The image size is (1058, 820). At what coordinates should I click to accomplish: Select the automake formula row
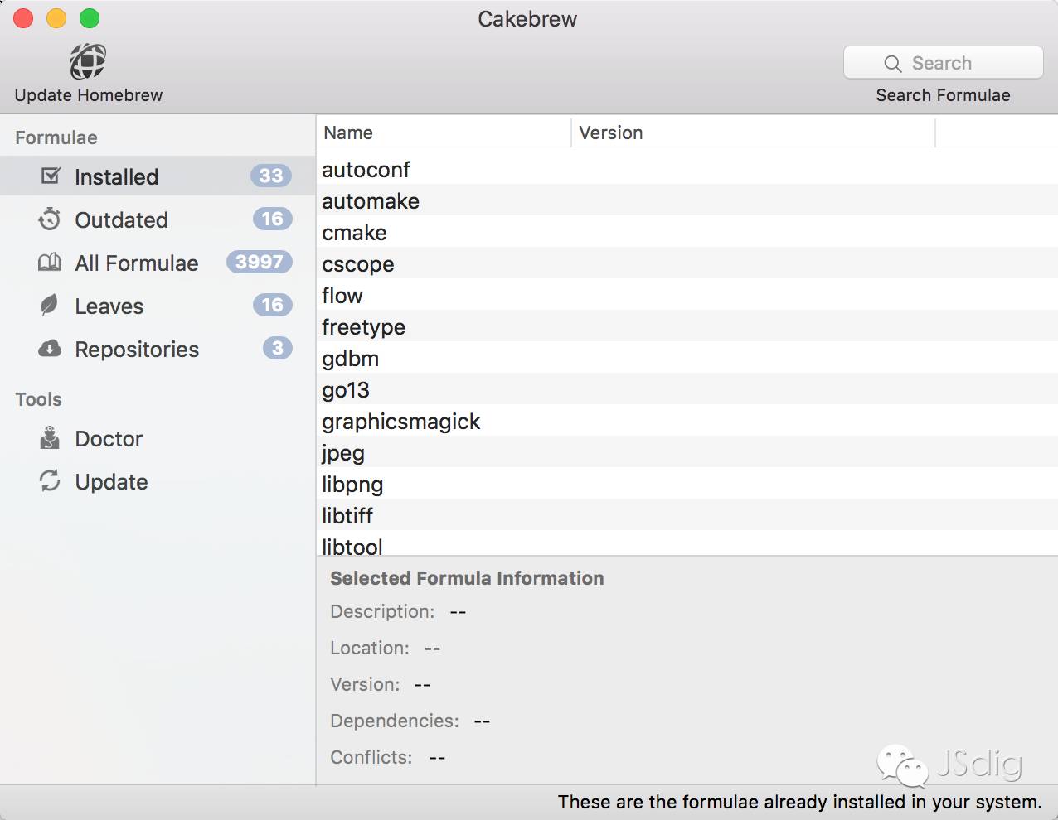click(x=687, y=200)
